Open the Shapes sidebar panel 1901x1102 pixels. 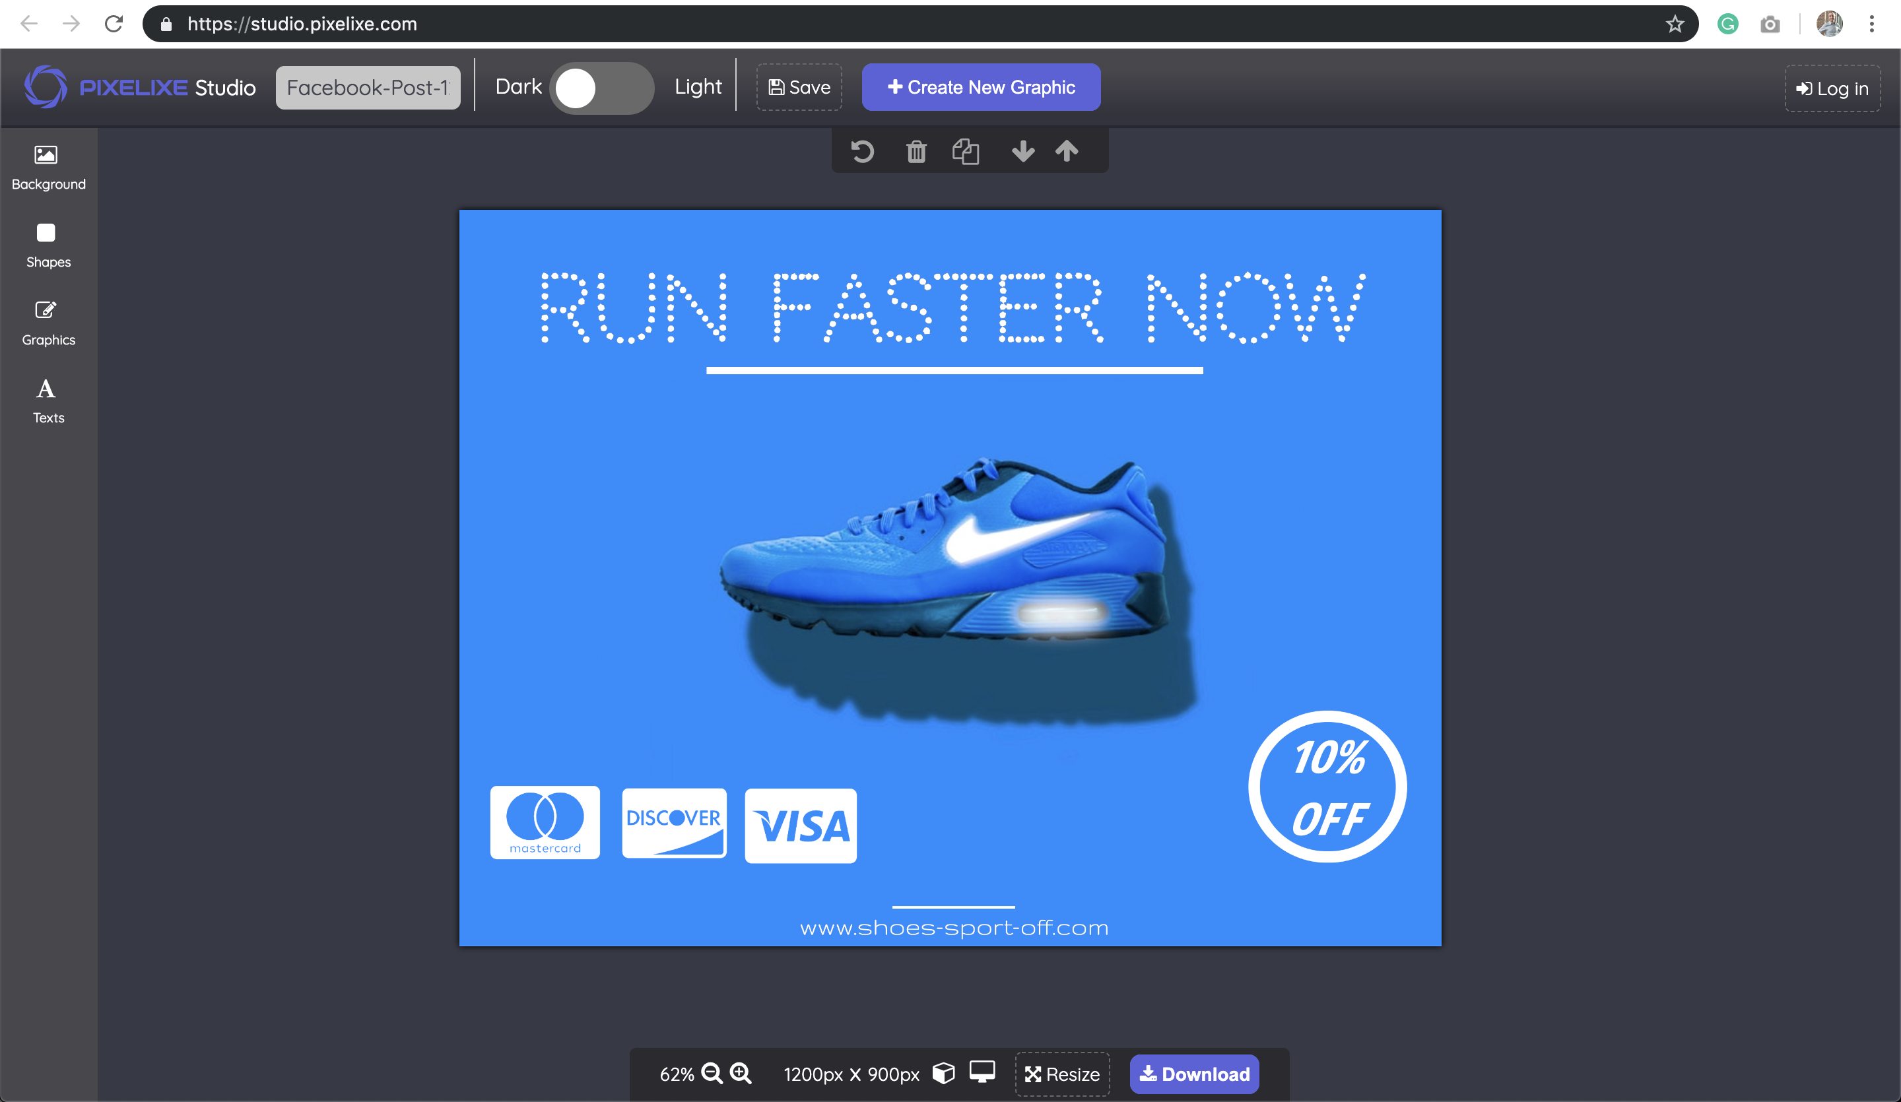[48, 245]
